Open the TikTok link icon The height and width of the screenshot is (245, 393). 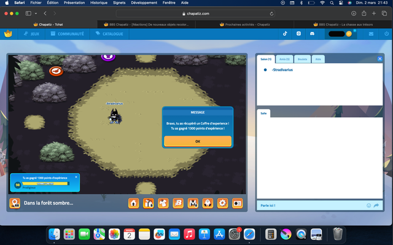point(285,34)
